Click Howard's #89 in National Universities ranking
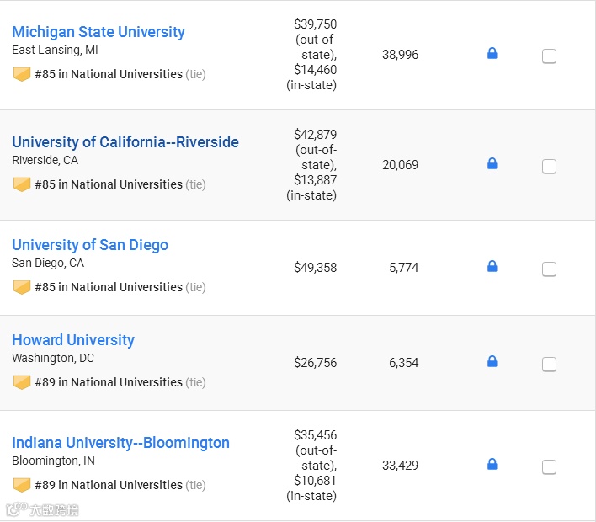Viewport: 596px width, 522px height. click(x=109, y=382)
